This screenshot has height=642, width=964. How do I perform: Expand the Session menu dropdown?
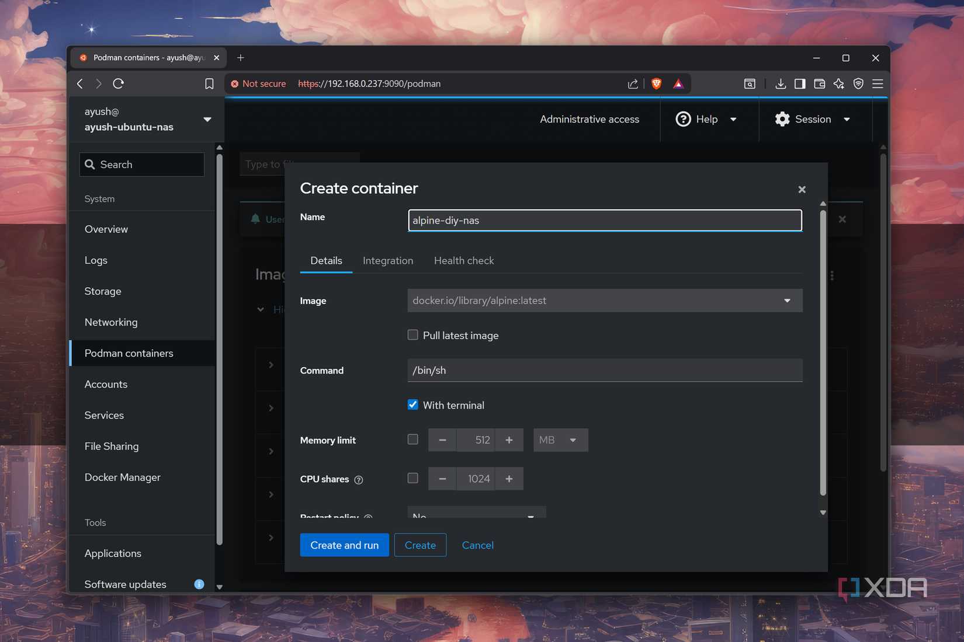click(813, 119)
